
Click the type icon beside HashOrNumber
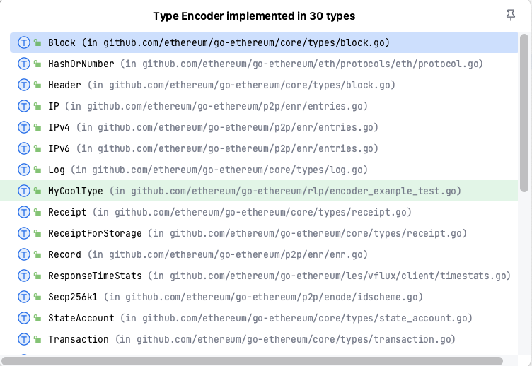tap(24, 64)
